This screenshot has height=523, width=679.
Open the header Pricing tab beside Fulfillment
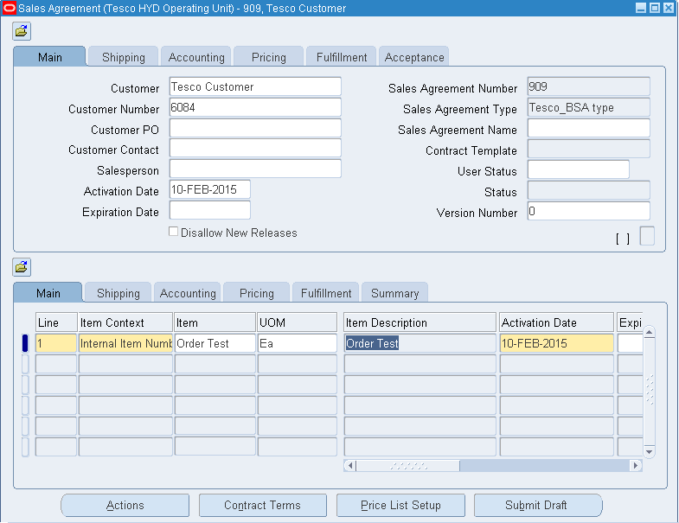[x=269, y=57]
